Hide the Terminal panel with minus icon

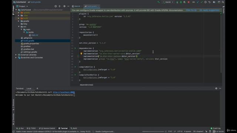click(220, 88)
